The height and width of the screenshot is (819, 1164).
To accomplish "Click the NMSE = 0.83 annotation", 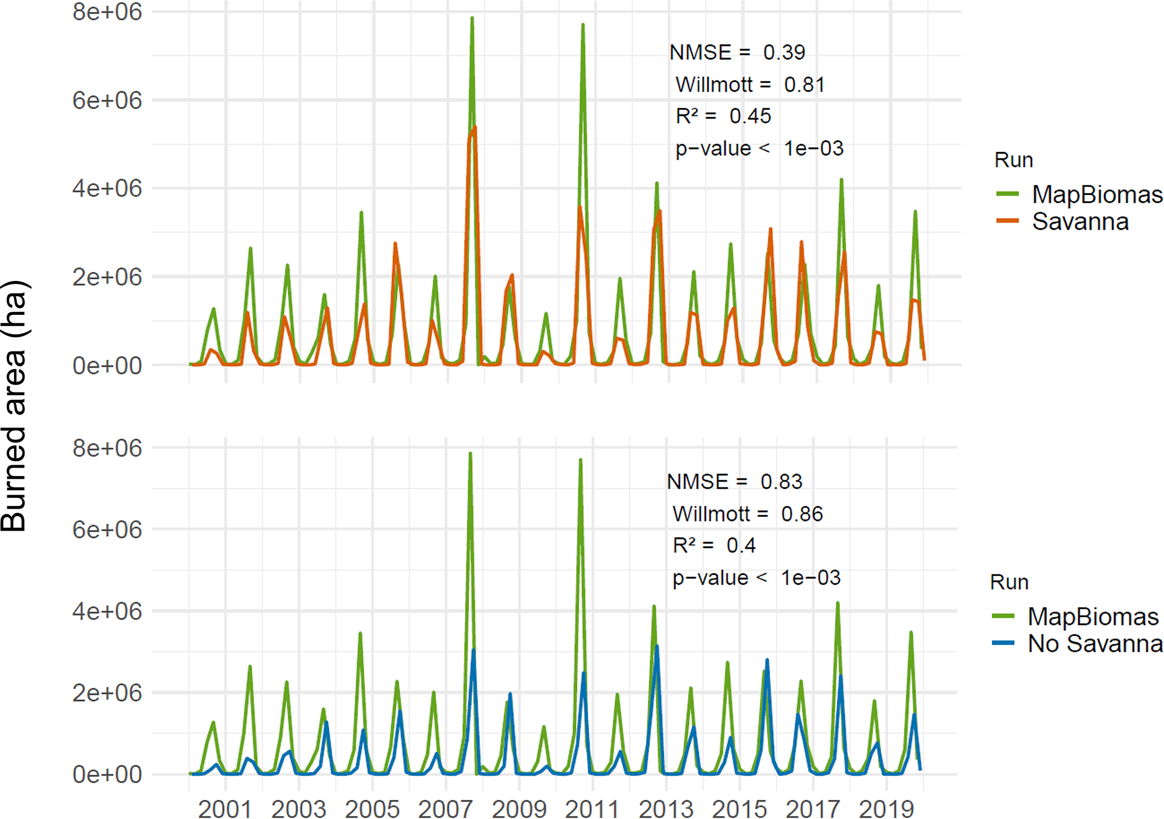I will 734,482.
